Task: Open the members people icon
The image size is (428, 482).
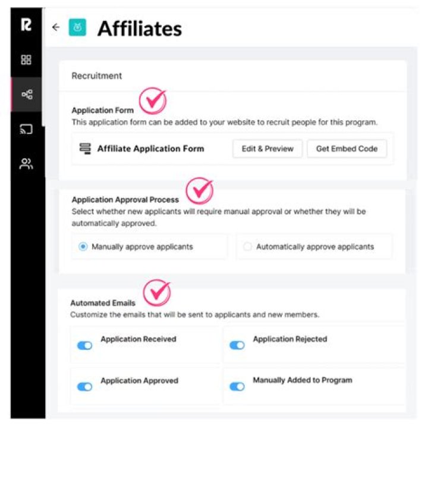Action: click(26, 164)
